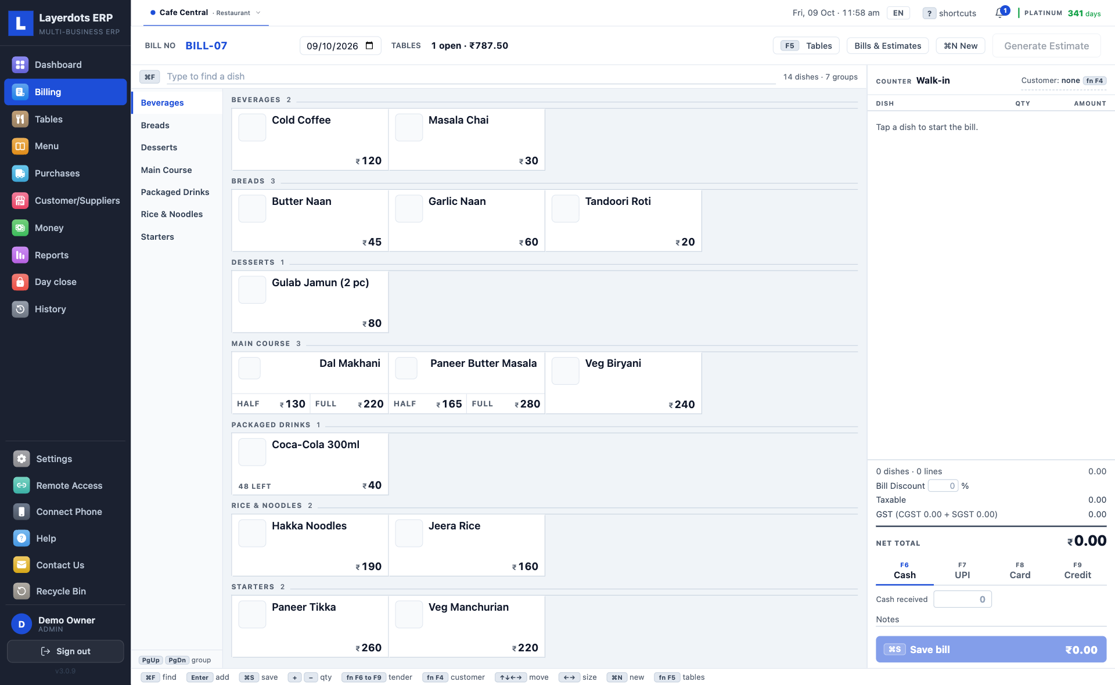Jump to the Main Course category
This screenshot has height=685, width=1115.
coord(177,170)
